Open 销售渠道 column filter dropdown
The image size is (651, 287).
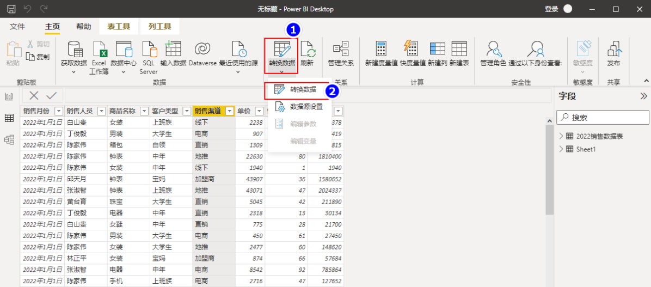(x=229, y=111)
